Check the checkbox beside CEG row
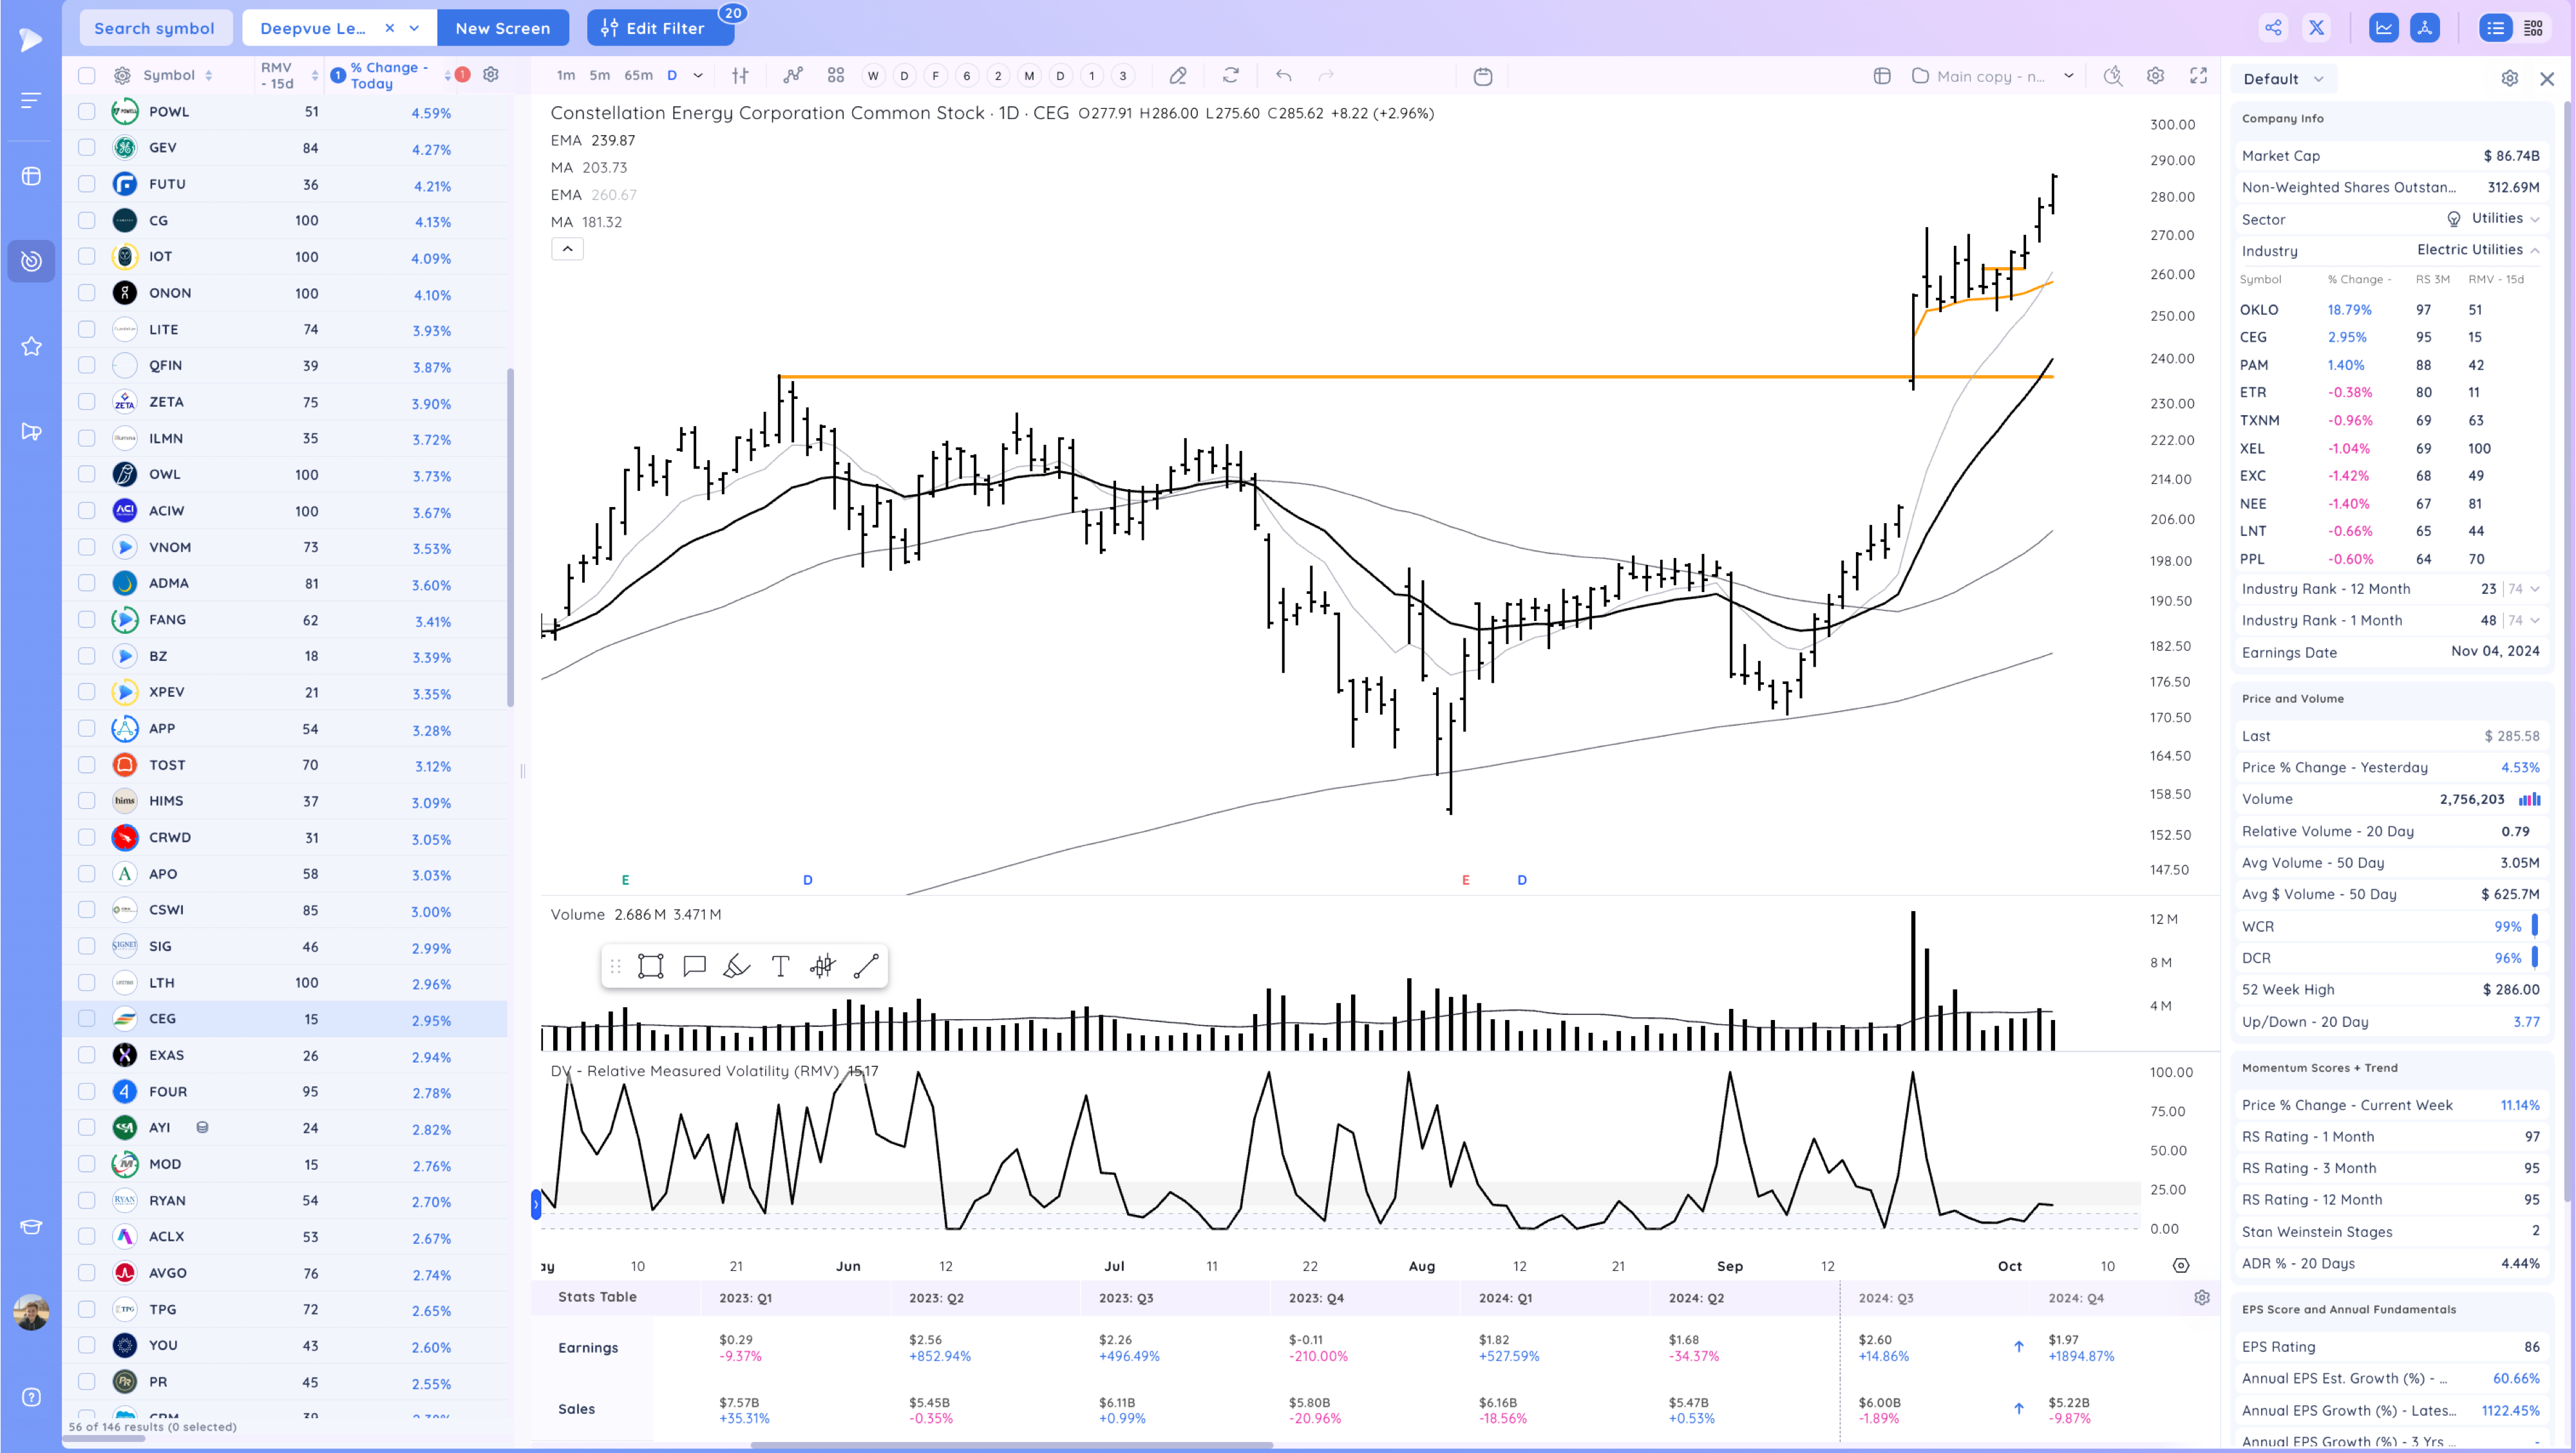 click(x=86, y=1018)
